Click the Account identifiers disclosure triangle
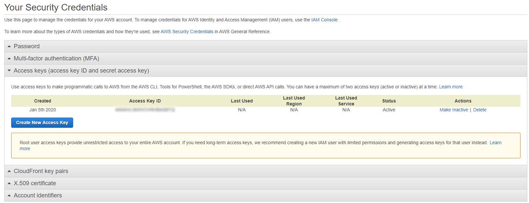Image resolution: width=529 pixels, height=203 pixels. point(9,195)
